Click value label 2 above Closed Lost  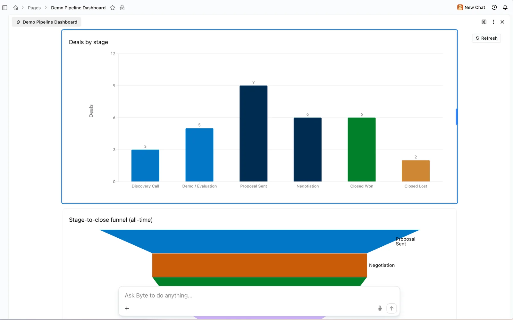tap(416, 157)
